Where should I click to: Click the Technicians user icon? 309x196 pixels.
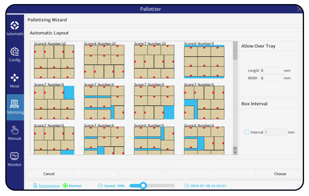coord(35,186)
